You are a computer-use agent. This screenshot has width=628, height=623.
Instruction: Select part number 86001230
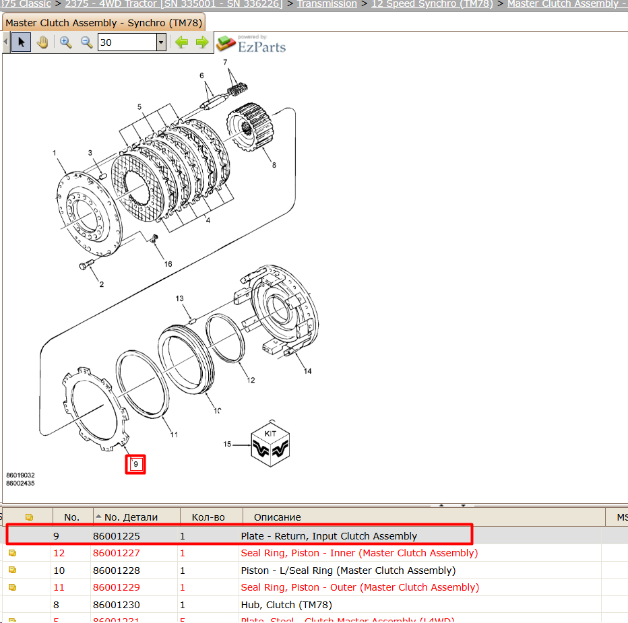point(117,605)
